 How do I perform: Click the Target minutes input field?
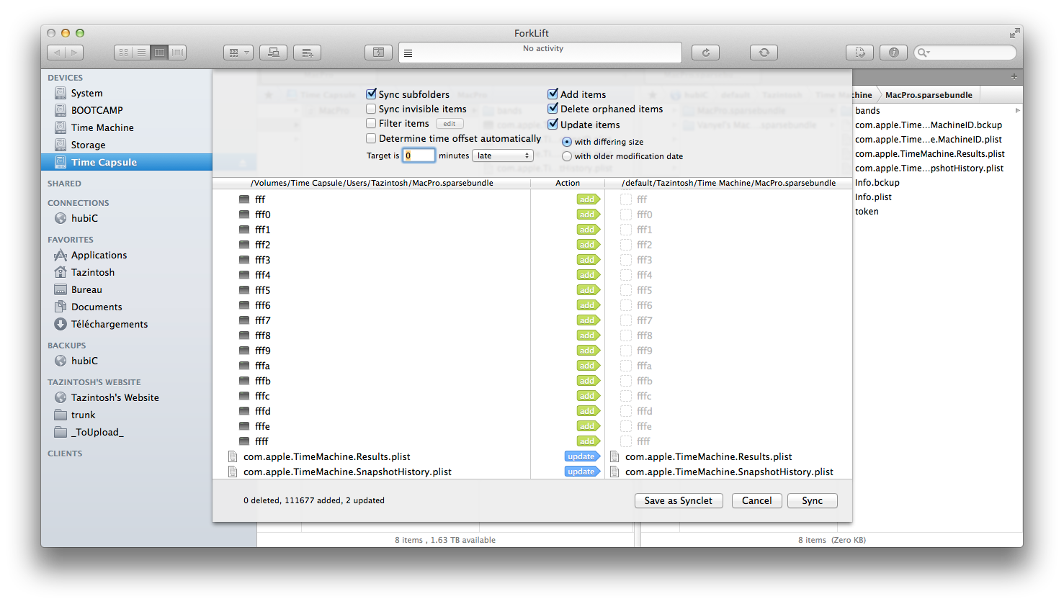(418, 155)
